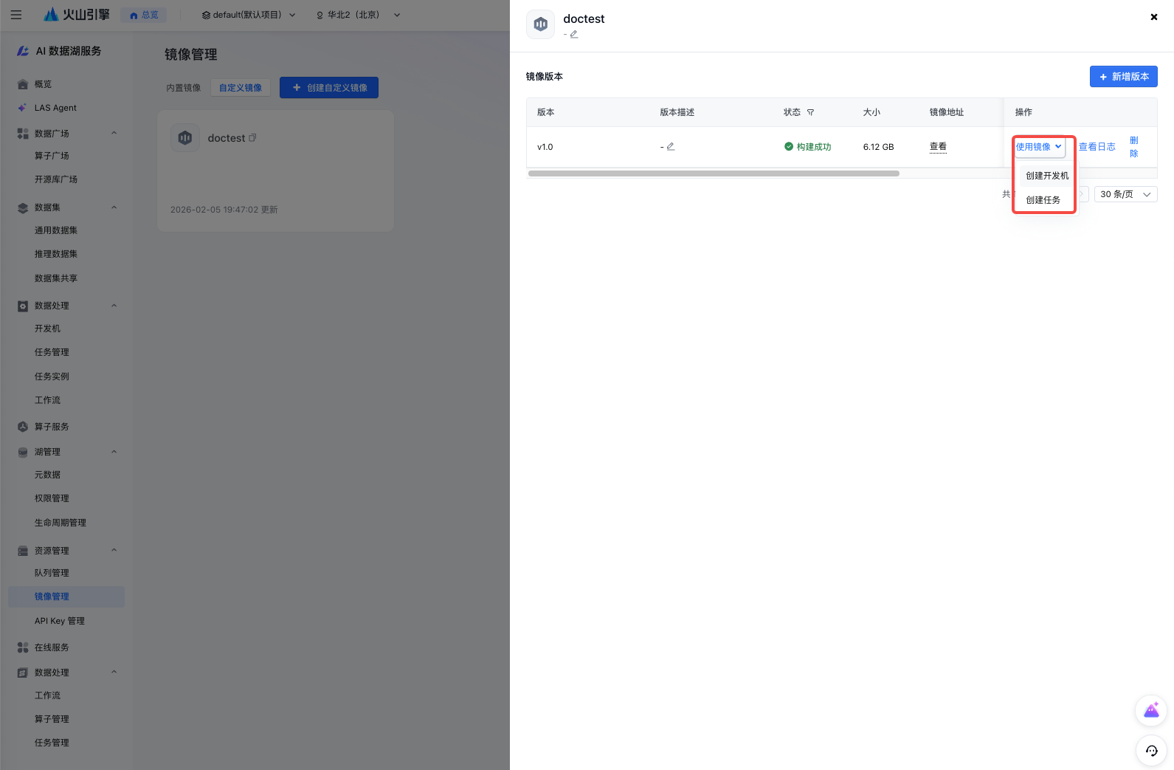Switch to the 内置镜像 tab
This screenshot has width=1174, height=770.
pos(184,88)
